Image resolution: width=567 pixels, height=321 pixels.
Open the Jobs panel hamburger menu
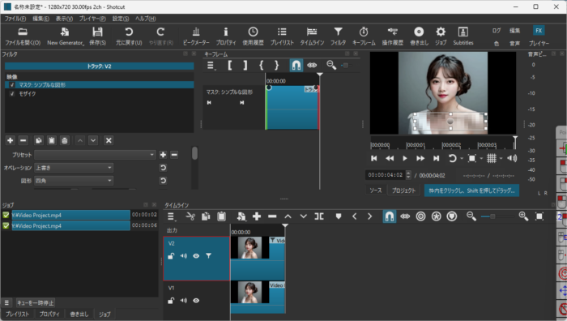click(6, 302)
